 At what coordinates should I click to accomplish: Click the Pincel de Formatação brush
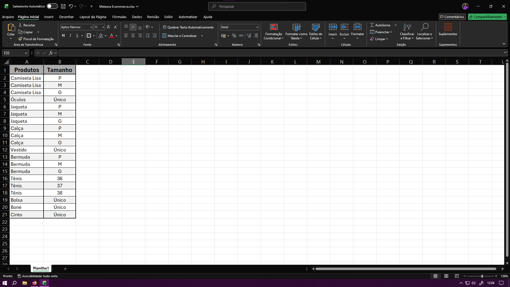coord(20,39)
